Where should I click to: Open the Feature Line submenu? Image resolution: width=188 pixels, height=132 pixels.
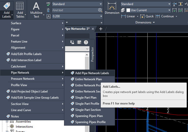click(32, 42)
